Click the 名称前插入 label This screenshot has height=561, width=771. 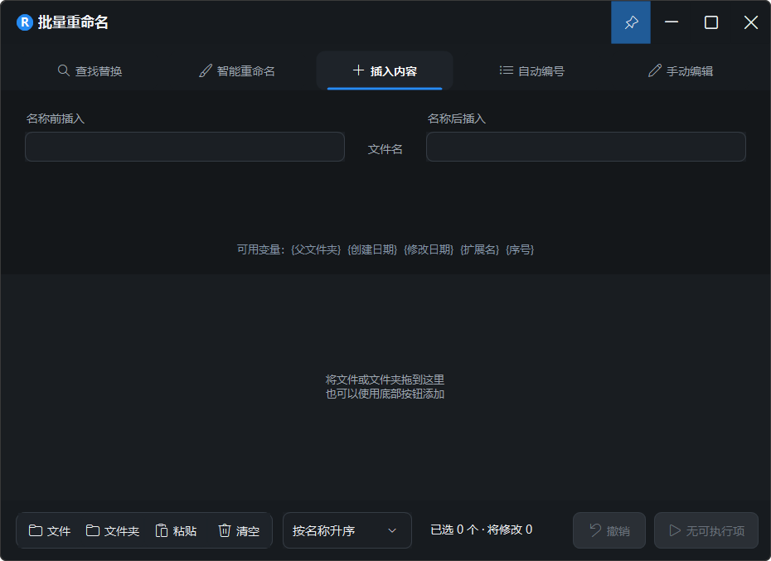pyautogui.click(x=55, y=118)
